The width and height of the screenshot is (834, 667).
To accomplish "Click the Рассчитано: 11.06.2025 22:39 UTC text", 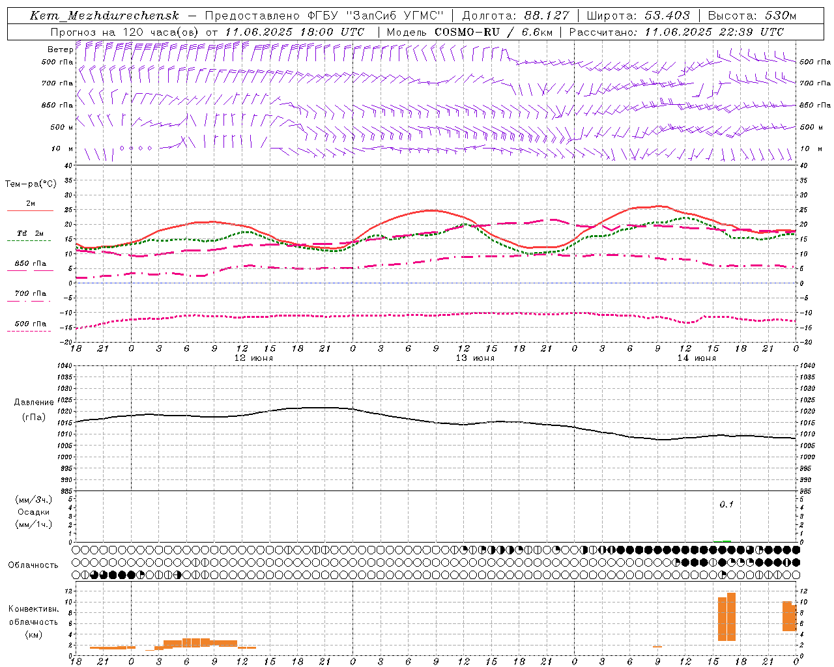I will coord(676,32).
